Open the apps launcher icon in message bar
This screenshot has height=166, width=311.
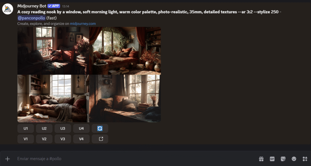(305, 159)
